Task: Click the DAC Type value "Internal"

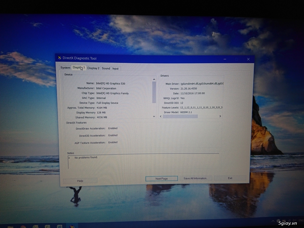Action: (x=101, y=98)
